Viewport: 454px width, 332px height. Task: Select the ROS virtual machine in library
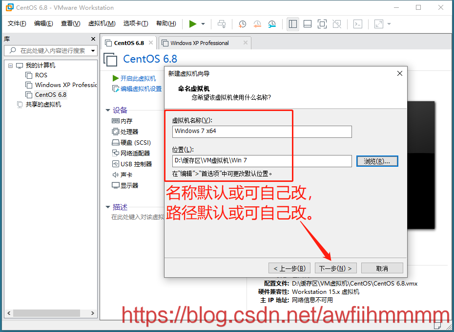(x=41, y=75)
